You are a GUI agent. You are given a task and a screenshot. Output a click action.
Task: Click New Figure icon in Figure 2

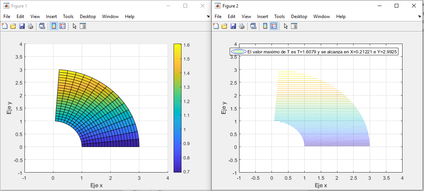[216, 26]
